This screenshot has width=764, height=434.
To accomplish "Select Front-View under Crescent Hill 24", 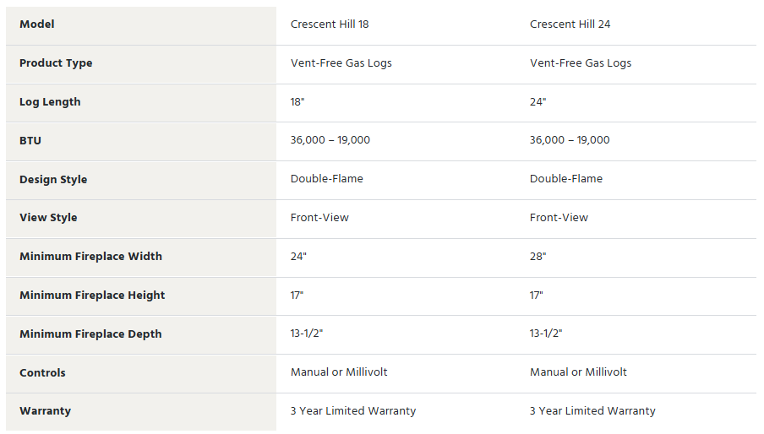I will [559, 218].
